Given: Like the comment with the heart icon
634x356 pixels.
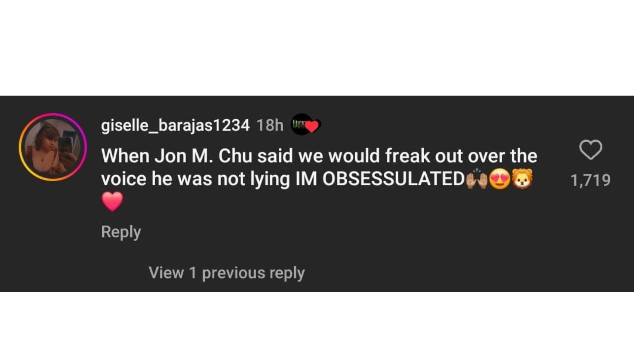Looking at the screenshot, I should (x=591, y=150).
